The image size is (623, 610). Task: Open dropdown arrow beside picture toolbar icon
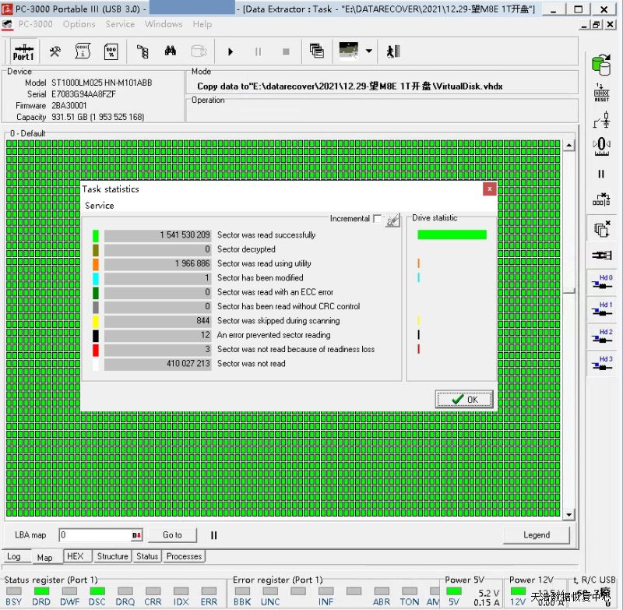[368, 51]
